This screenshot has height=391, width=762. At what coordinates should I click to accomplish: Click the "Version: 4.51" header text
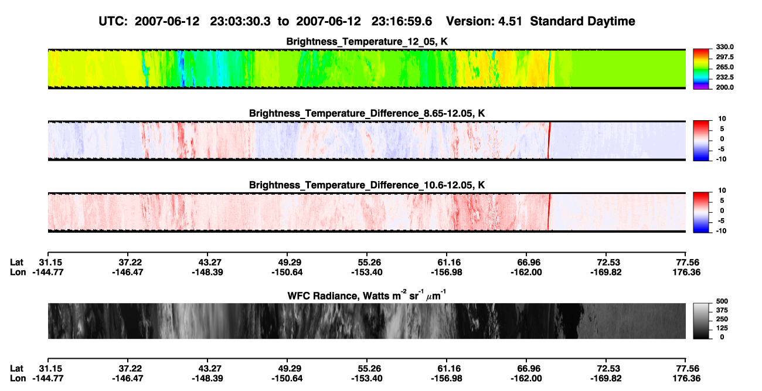click(x=485, y=21)
